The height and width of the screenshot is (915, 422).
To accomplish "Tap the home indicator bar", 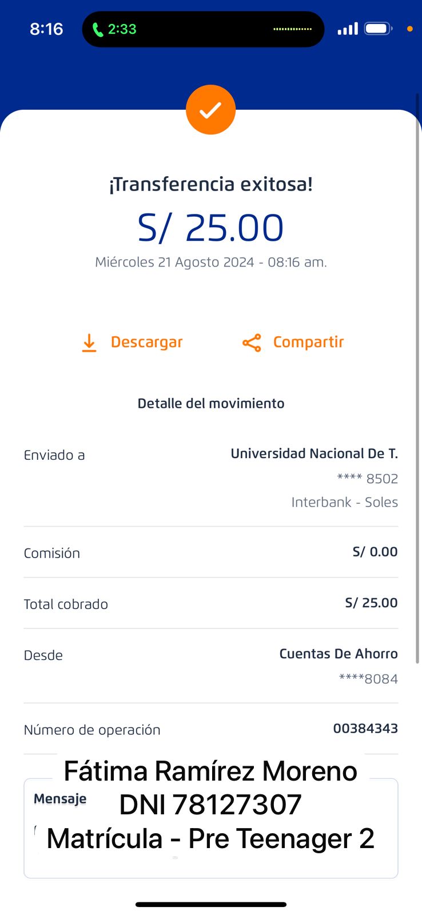I will (210, 904).
